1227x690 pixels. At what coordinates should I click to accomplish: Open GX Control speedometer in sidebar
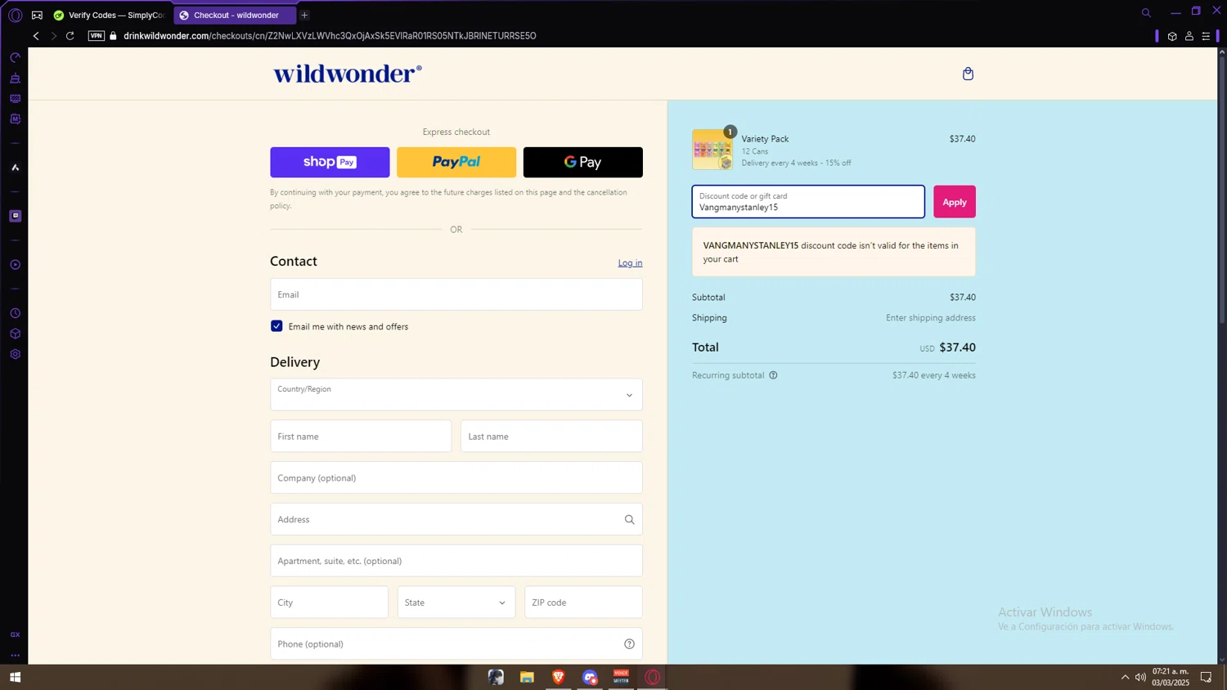tap(15, 58)
